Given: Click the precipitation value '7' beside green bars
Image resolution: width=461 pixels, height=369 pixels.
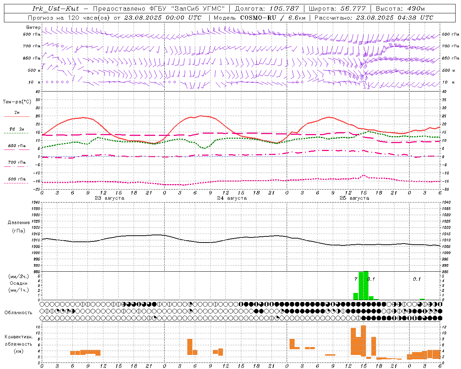Looking at the screenshot, I should pyautogui.click(x=356, y=279).
